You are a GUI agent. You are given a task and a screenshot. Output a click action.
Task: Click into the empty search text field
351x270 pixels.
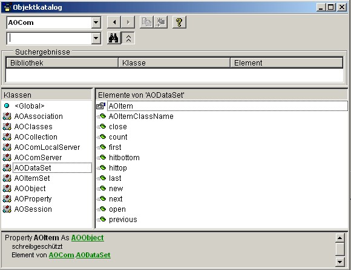click(x=49, y=38)
